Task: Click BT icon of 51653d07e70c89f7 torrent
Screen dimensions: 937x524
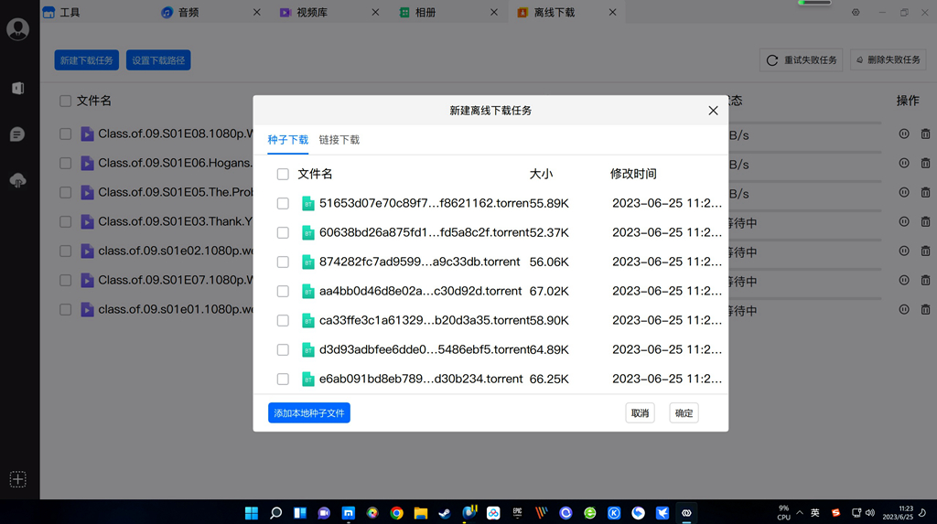Action: (x=307, y=204)
